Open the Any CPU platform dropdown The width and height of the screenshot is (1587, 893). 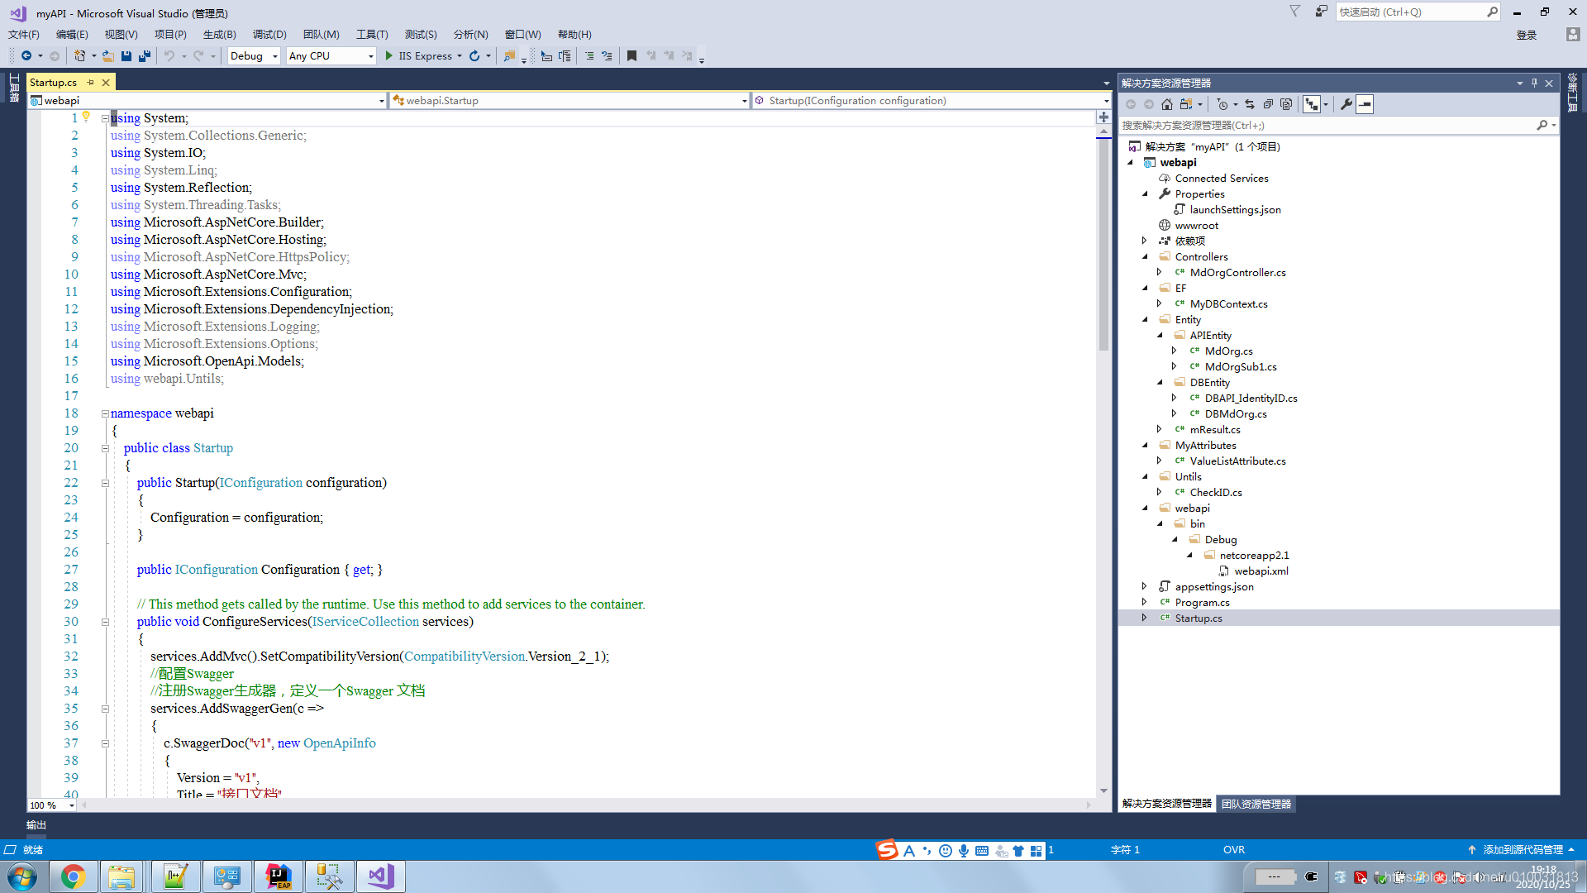pos(330,55)
